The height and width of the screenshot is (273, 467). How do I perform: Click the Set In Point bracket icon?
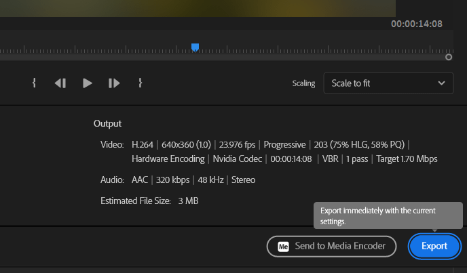[33, 83]
